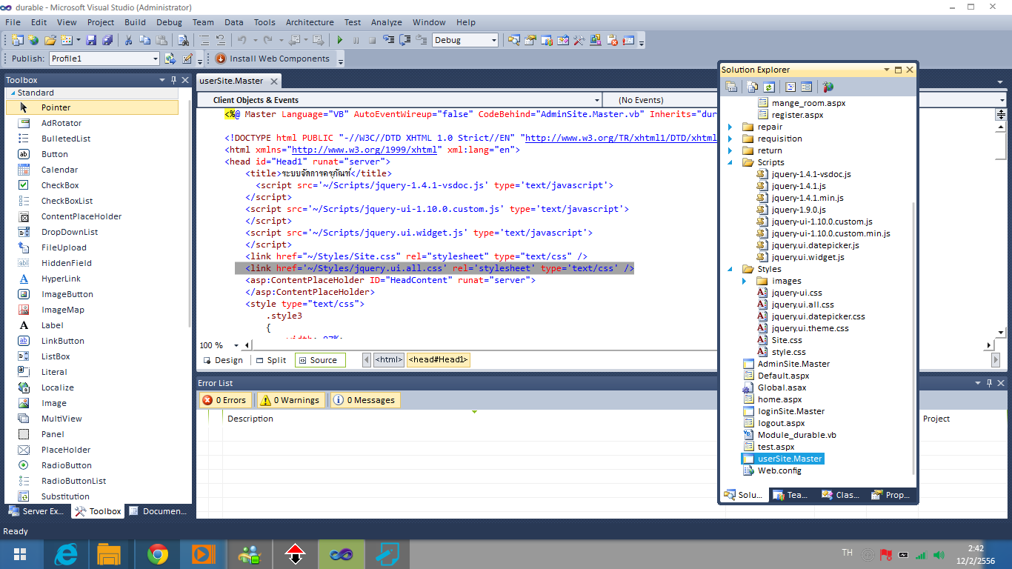
Task: Collapse the Scripts folder
Action: 730,162
